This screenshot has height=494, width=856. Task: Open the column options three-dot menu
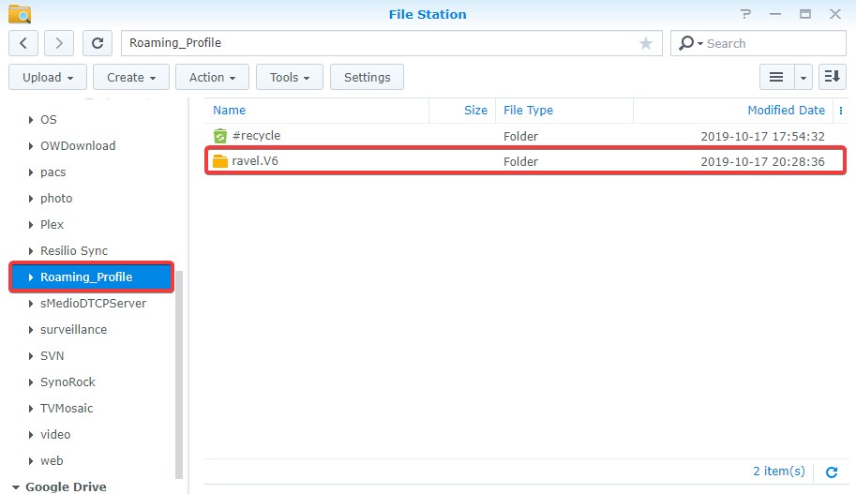841,111
